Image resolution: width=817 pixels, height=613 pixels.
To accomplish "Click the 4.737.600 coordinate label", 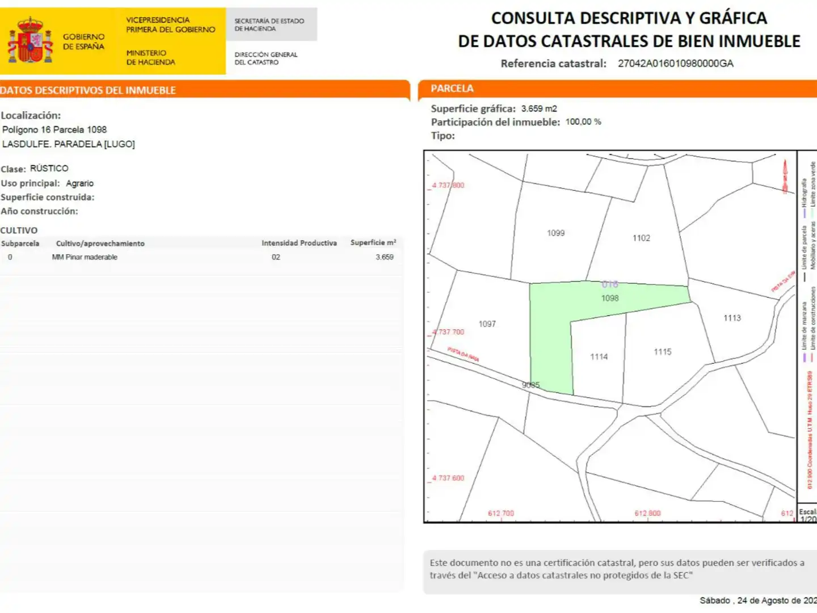I will click(x=448, y=478).
